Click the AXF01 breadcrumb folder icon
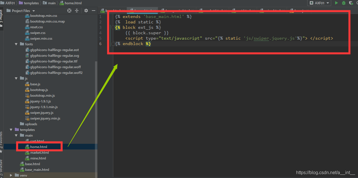 point(2,3)
